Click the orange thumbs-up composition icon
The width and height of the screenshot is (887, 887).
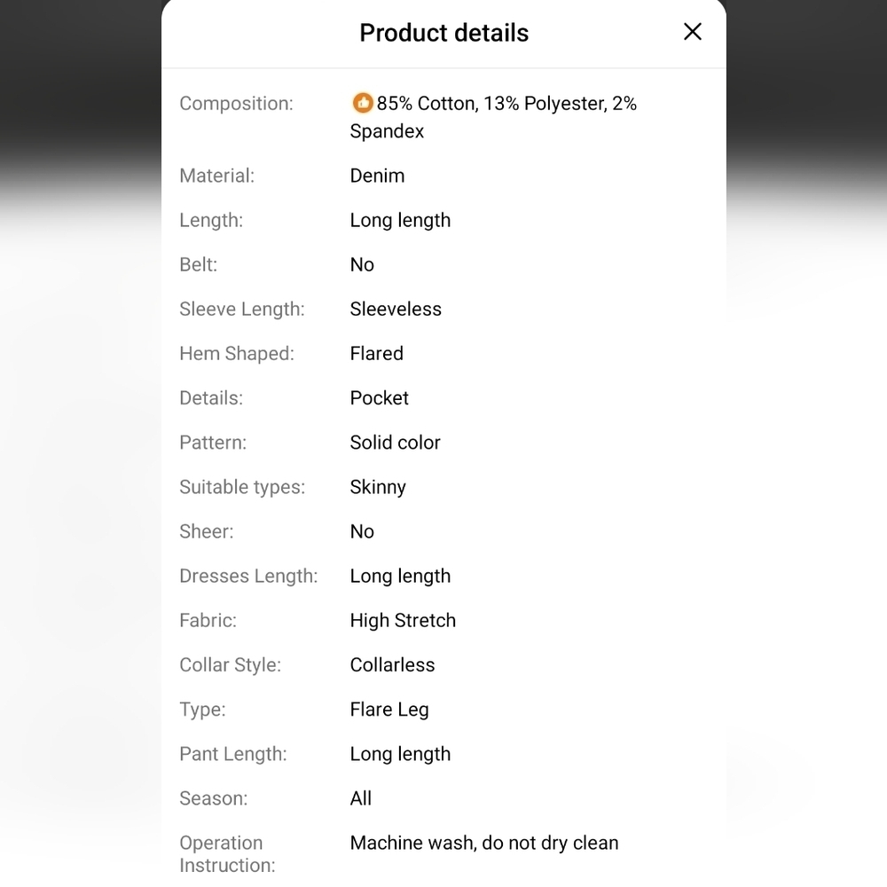pyautogui.click(x=362, y=103)
